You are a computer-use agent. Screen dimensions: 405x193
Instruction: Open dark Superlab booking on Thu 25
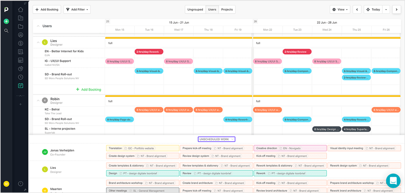(356, 129)
